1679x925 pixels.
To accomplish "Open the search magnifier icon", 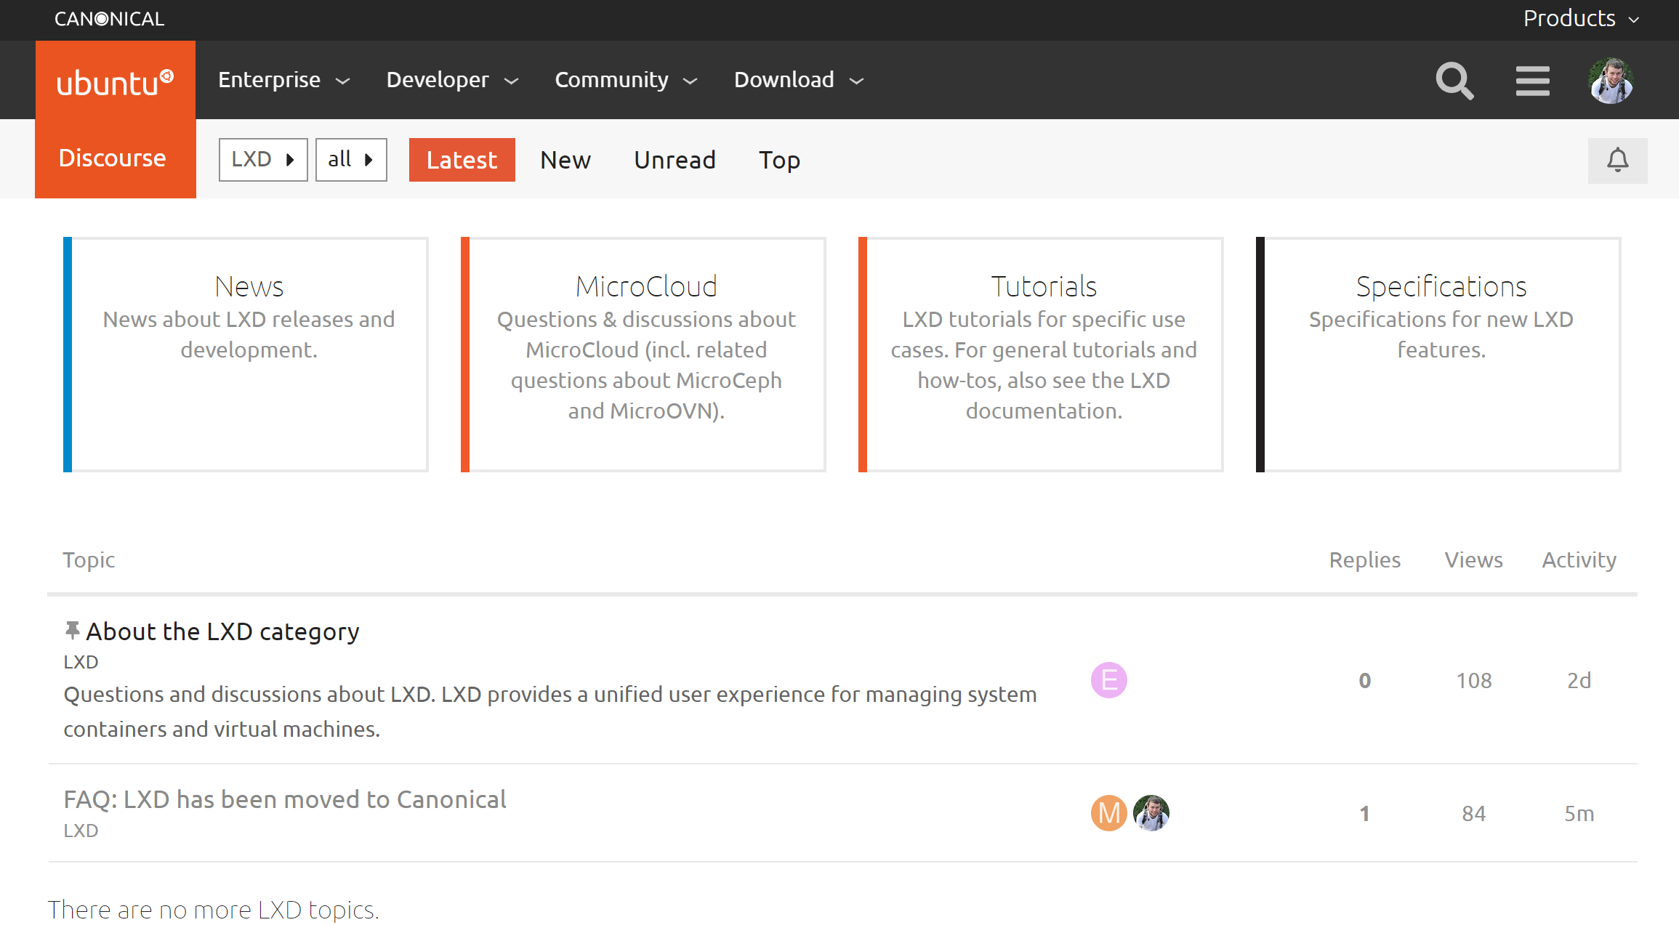I will click(1454, 81).
